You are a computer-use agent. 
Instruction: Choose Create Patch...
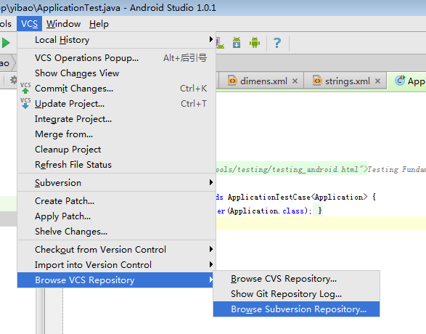[x=117, y=201]
